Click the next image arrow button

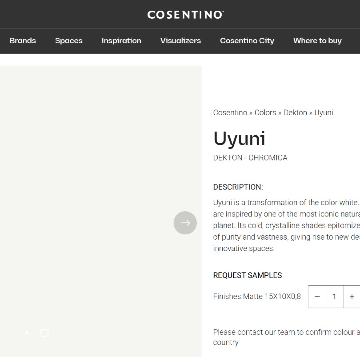click(185, 223)
